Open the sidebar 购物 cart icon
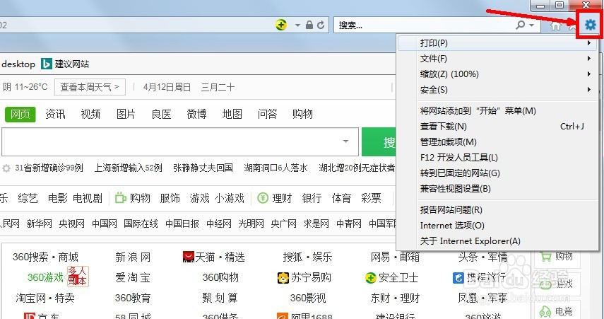This screenshot has height=319, width=604. [545, 256]
